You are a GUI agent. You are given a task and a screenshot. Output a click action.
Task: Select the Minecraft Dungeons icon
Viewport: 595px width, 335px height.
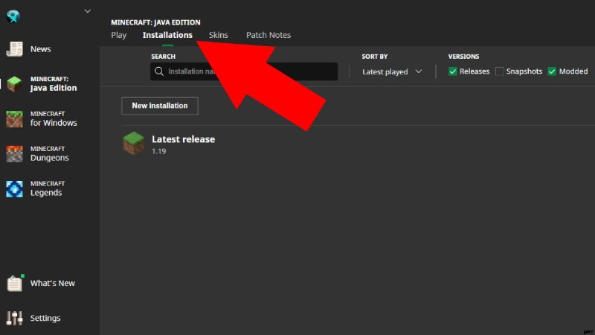(14, 154)
